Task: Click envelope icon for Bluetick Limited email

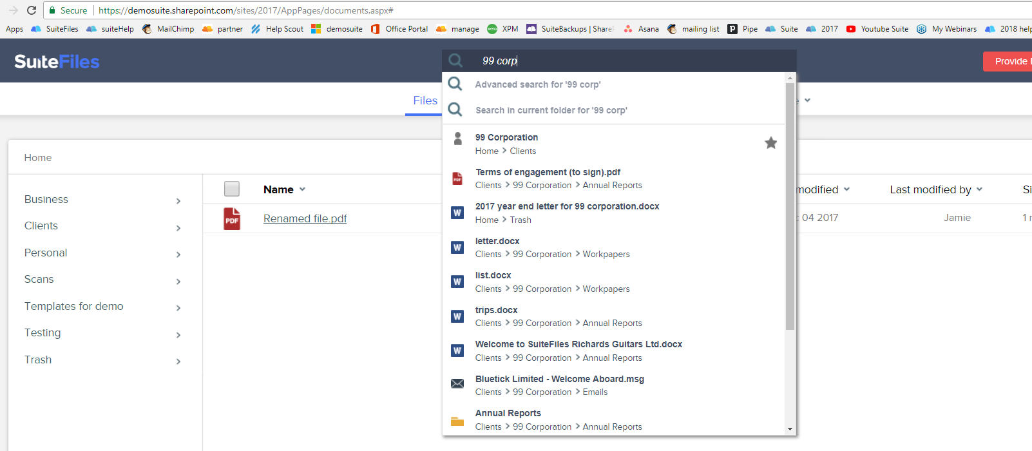Action: click(x=457, y=384)
